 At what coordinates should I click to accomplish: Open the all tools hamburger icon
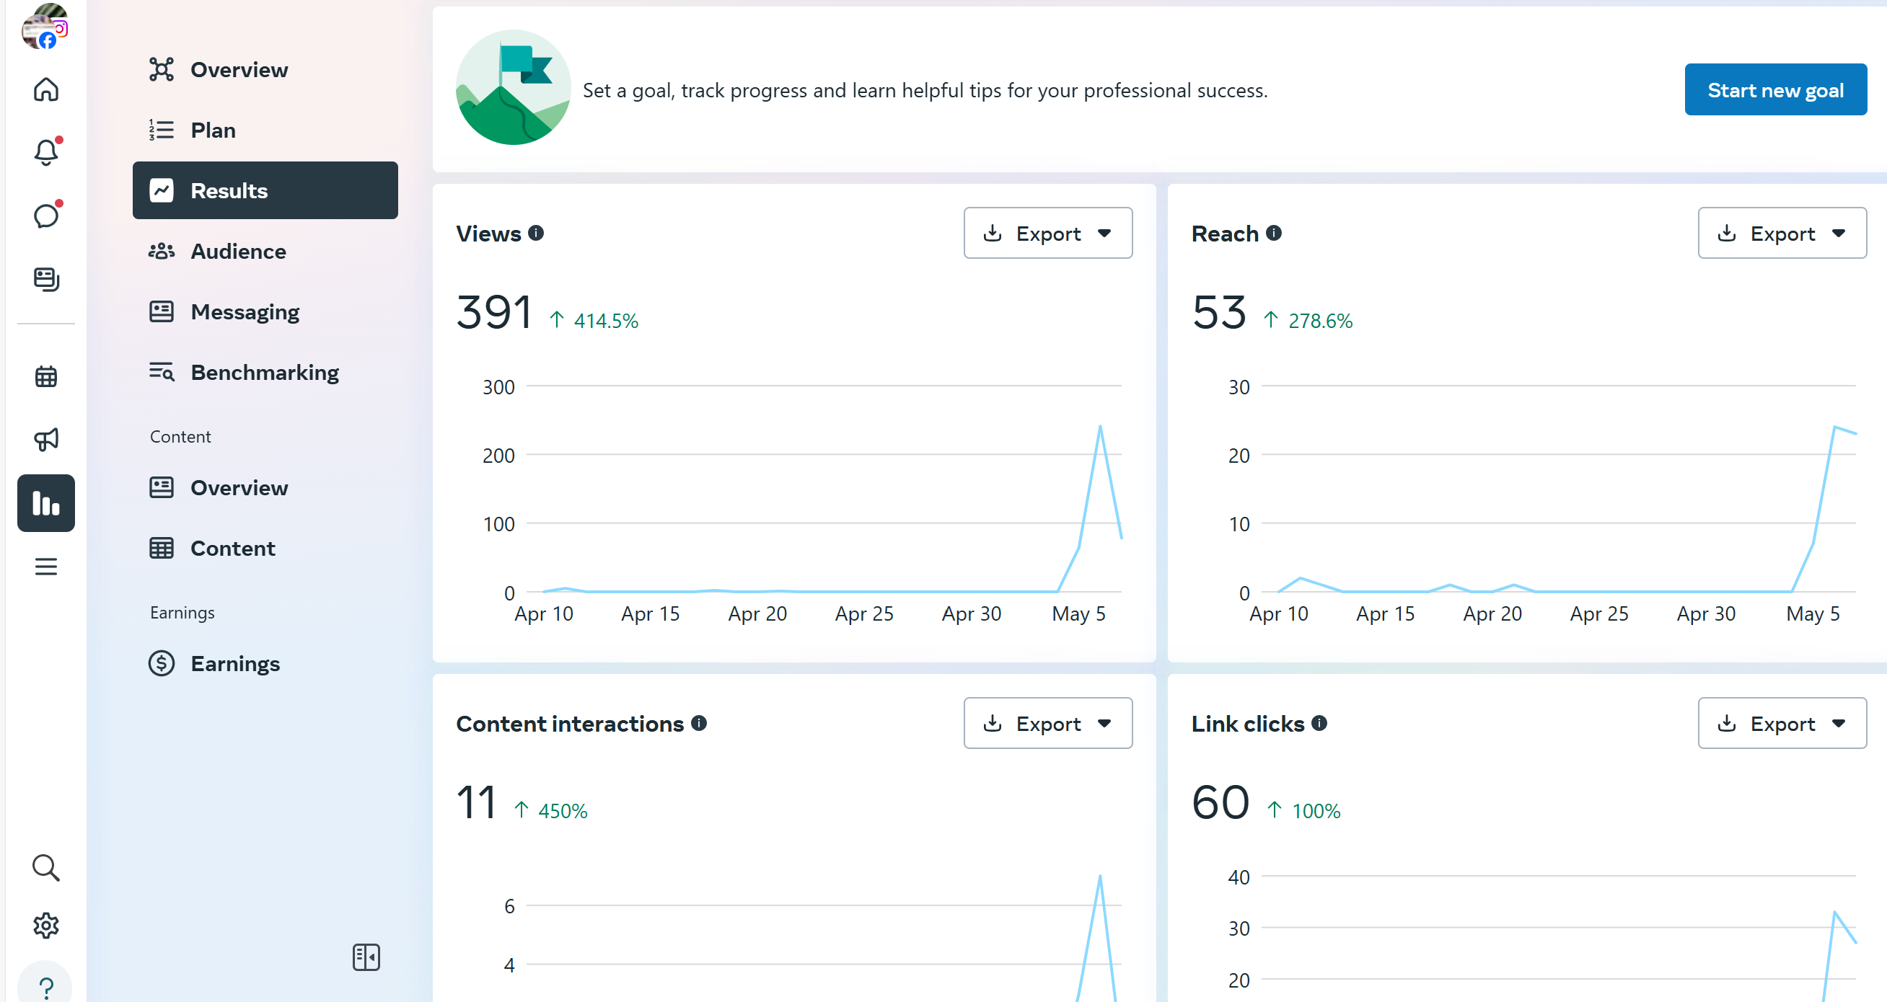tap(45, 567)
